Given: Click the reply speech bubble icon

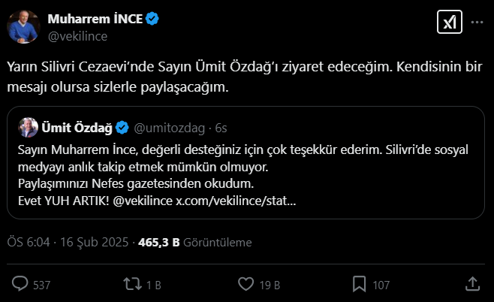Looking at the screenshot, I should (21, 284).
